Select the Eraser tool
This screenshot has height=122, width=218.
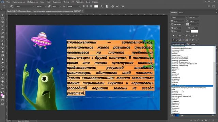click(2, 52)
